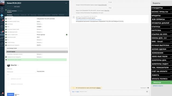Open the more-tabs ellipsis after РЕКЛАМА

pos(66,15)
